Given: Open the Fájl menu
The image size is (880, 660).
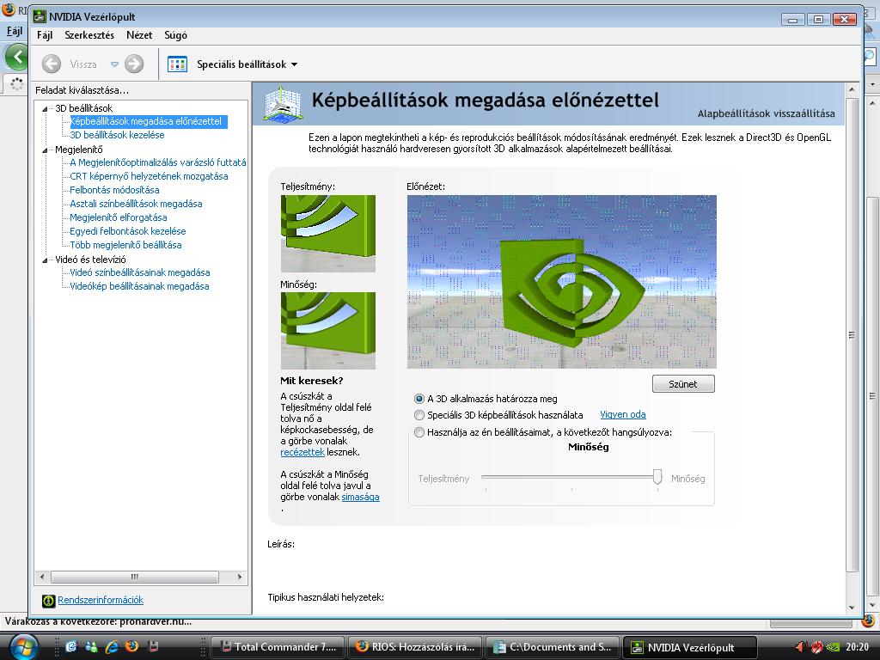Looking at the screenshot, I should (x=45, y=35).
